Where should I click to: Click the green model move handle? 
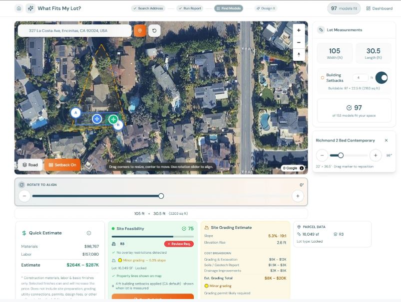point(113,119)
